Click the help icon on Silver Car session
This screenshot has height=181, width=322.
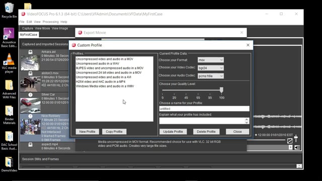pyautogui.click(x=30, y=95)
